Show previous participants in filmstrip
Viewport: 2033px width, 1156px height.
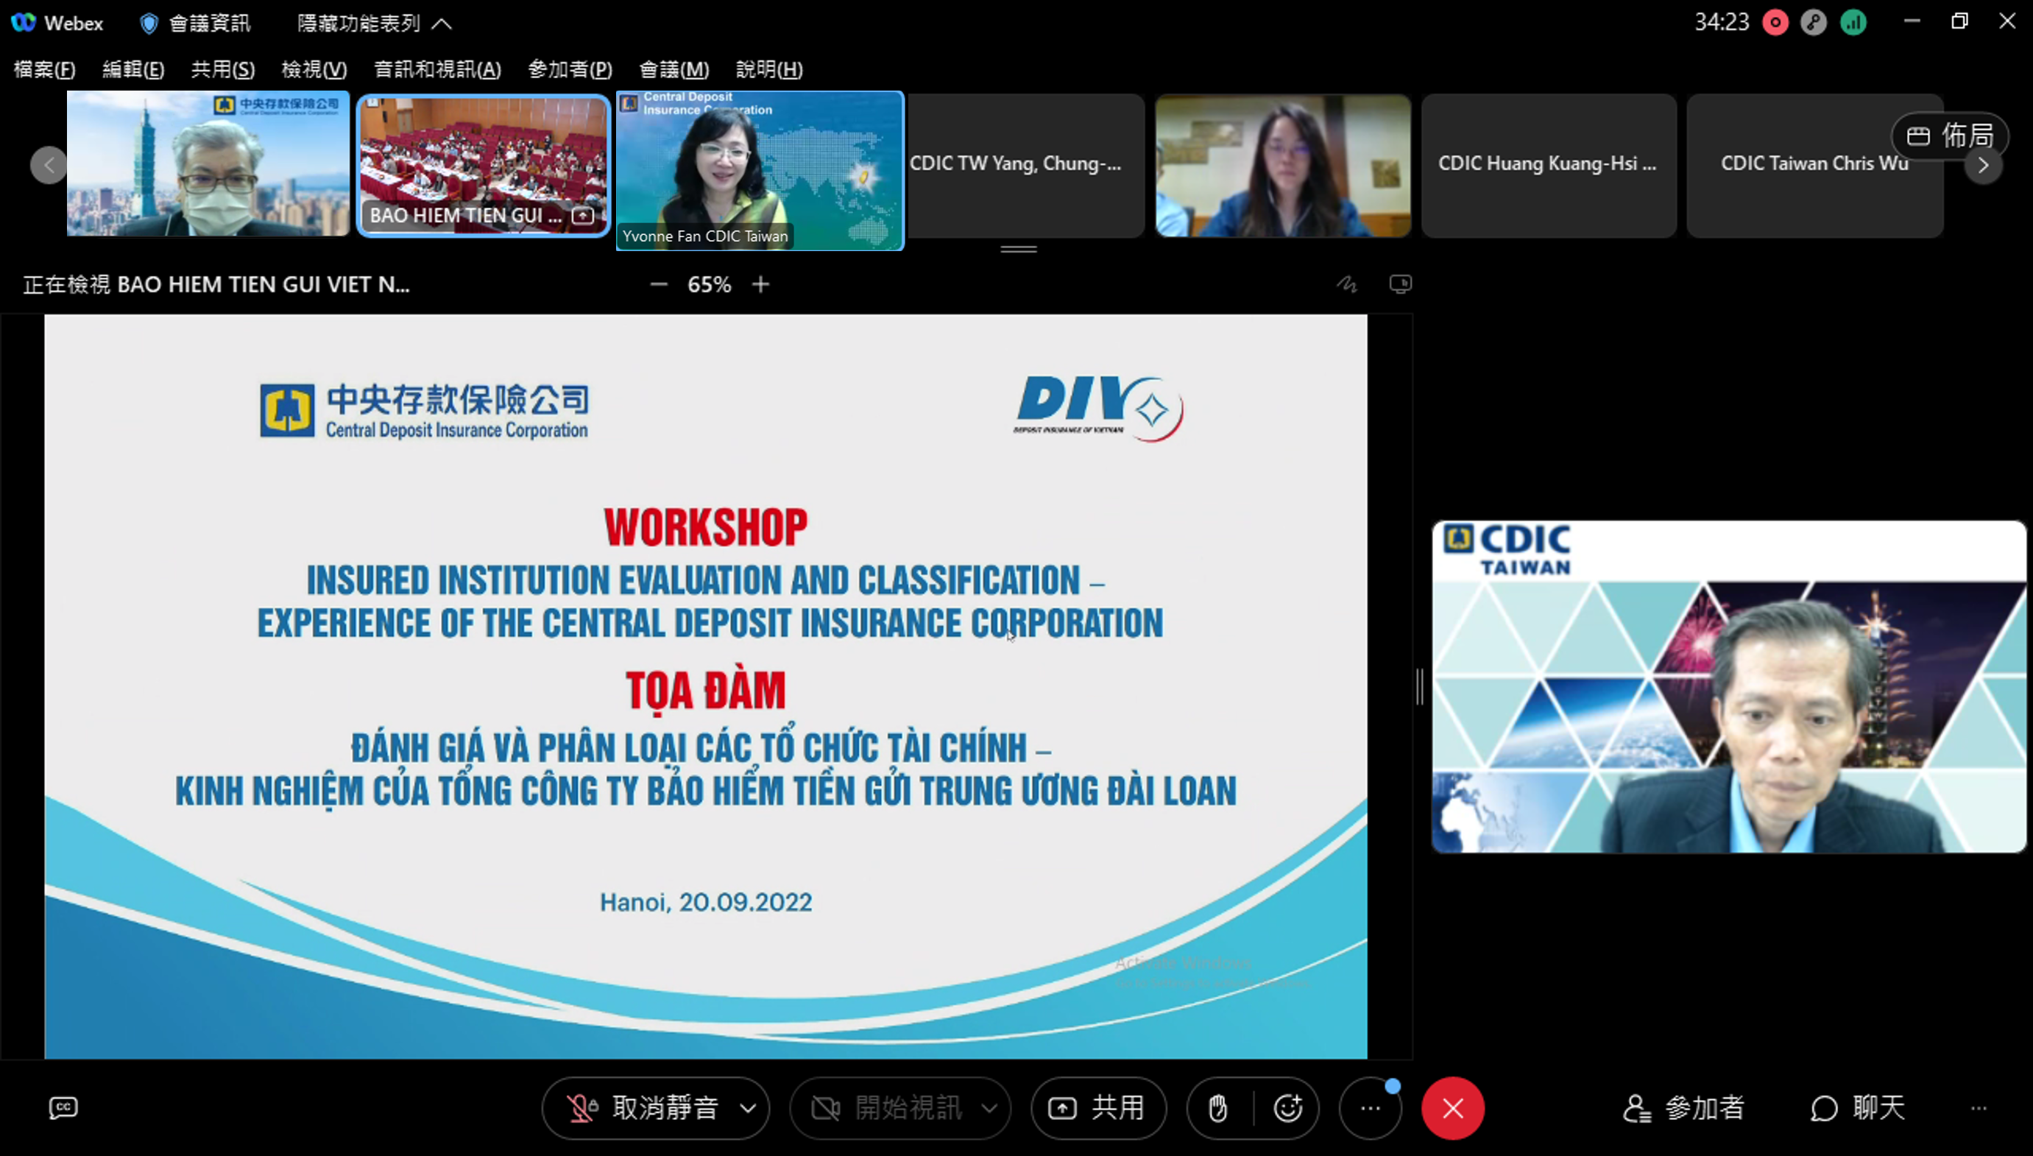[49, 165]
